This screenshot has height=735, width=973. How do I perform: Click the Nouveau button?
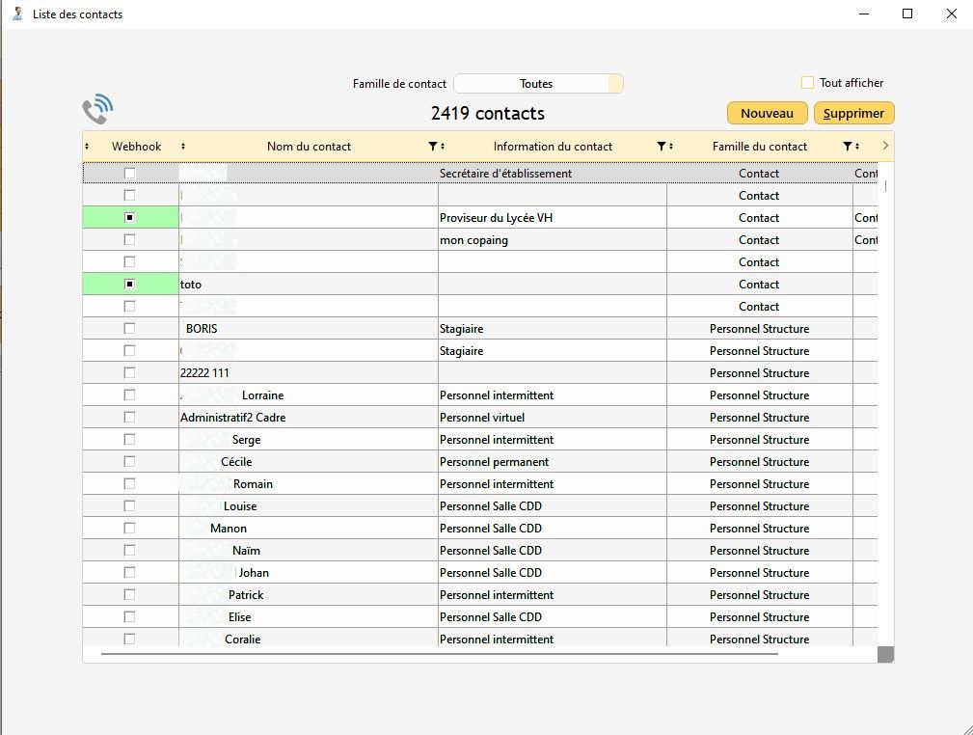click(767, 114)
